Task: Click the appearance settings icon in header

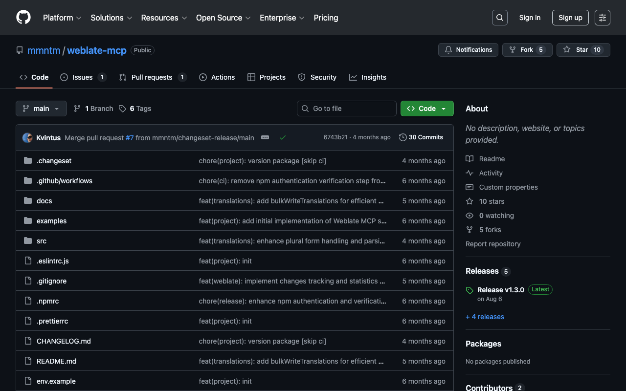Action: pyautogui.click(x=603, y=18)
